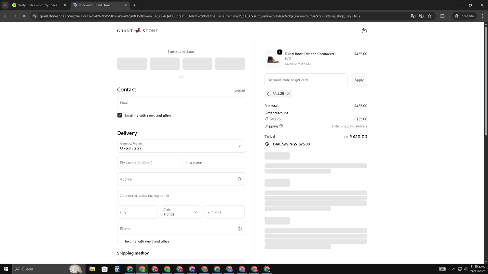Open Chrome profile T taskbar icon
Image resolution: width=488 pixels, height=274 pixels.
[x=242, y=269]
